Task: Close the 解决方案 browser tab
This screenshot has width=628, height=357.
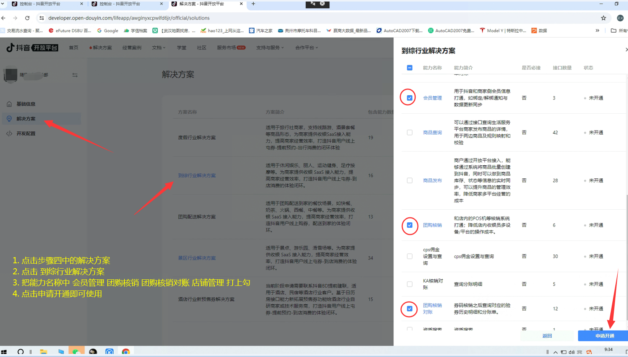Action: [x=241, y=4]
